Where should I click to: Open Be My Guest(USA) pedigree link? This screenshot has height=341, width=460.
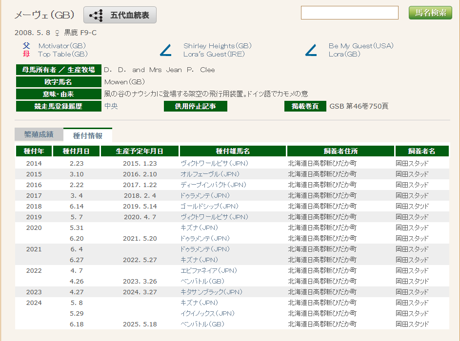click(360, 46)
